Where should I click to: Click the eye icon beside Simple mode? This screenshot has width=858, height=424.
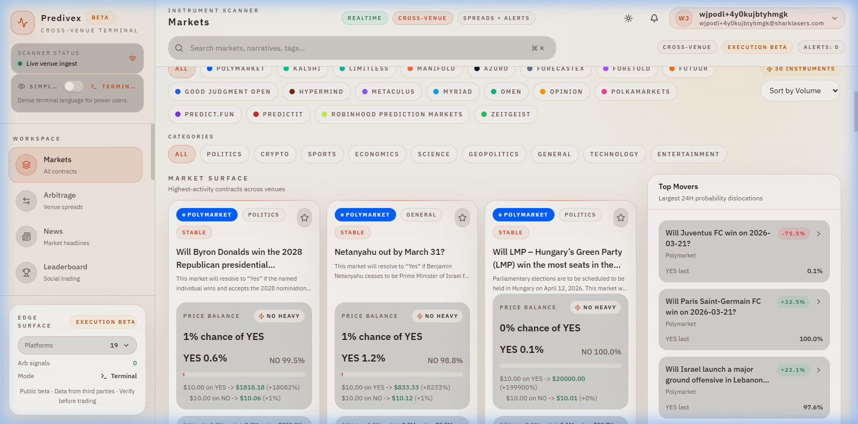(x=22, y=86)
